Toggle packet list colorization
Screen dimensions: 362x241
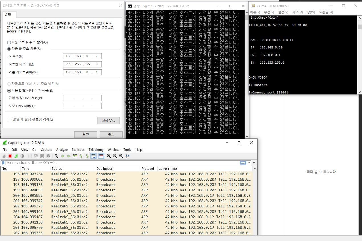(x=101, y=156)
